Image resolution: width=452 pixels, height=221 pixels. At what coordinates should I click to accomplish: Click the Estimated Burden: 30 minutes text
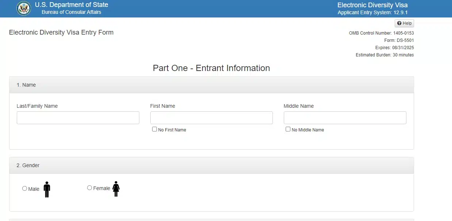(x=385, y=55)
